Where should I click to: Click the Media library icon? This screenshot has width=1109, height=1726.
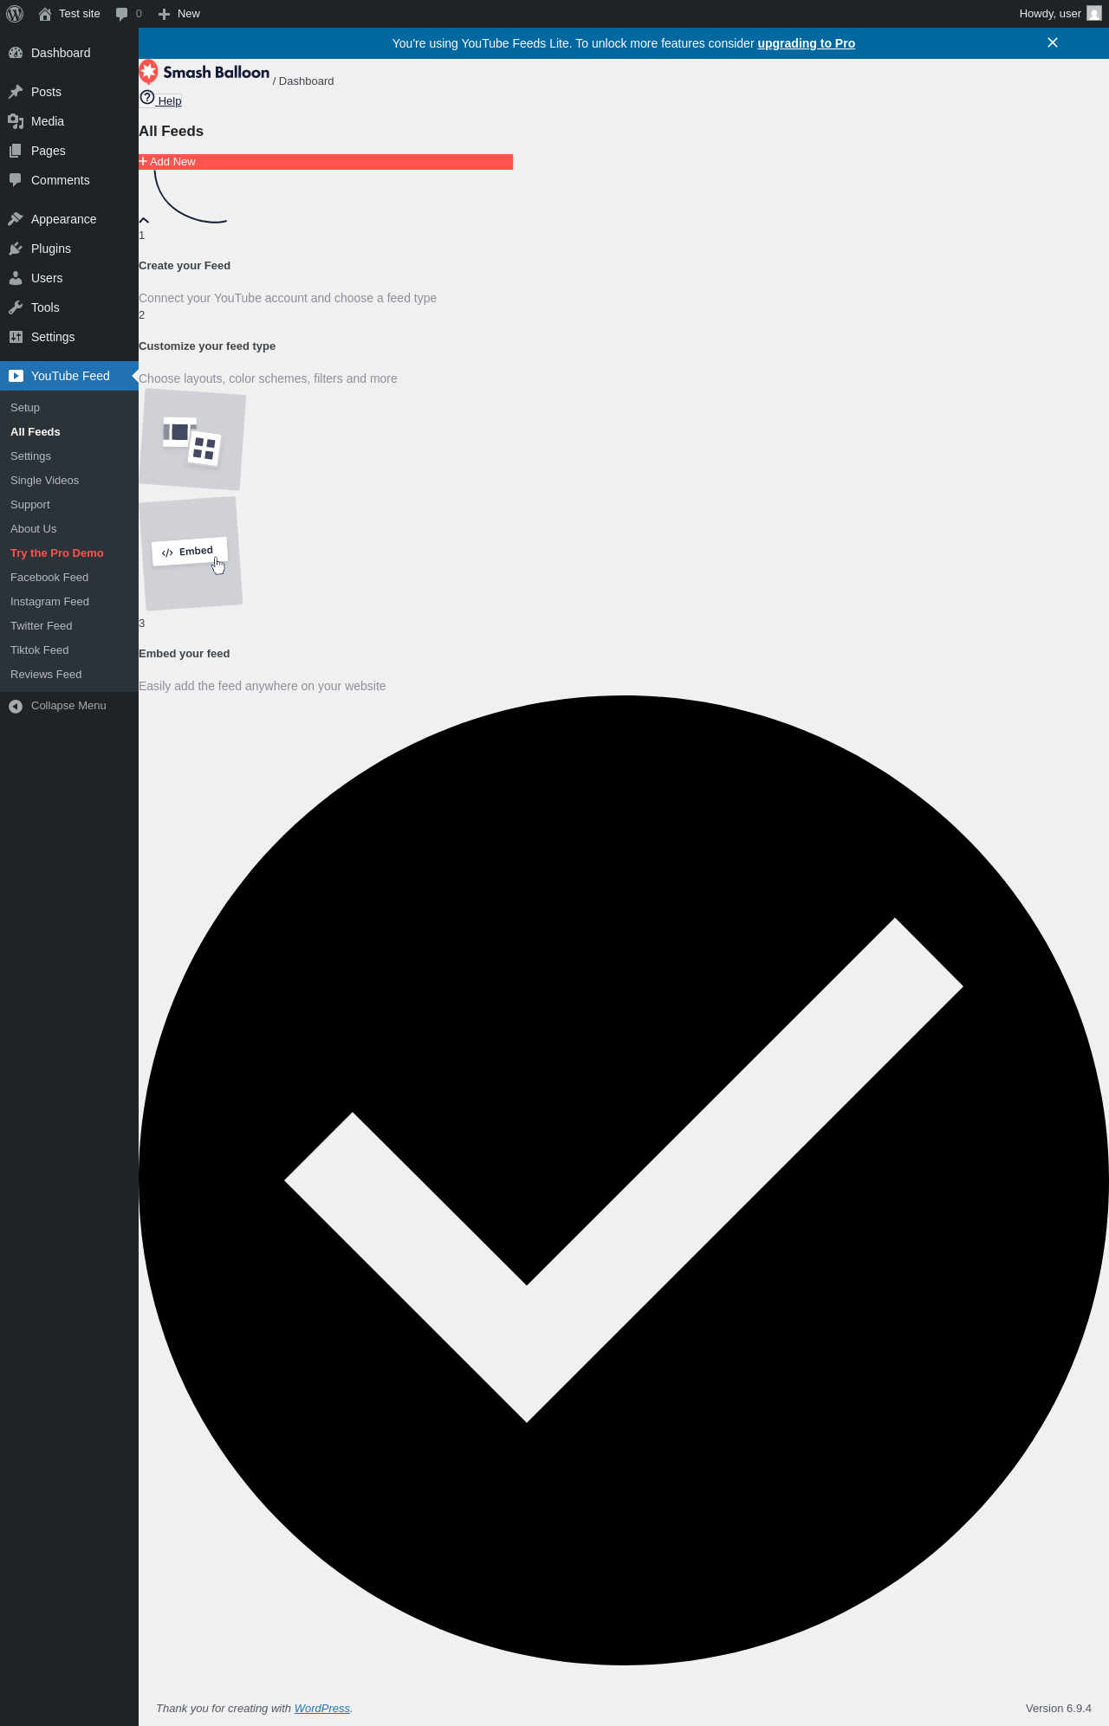pos(16,121)
